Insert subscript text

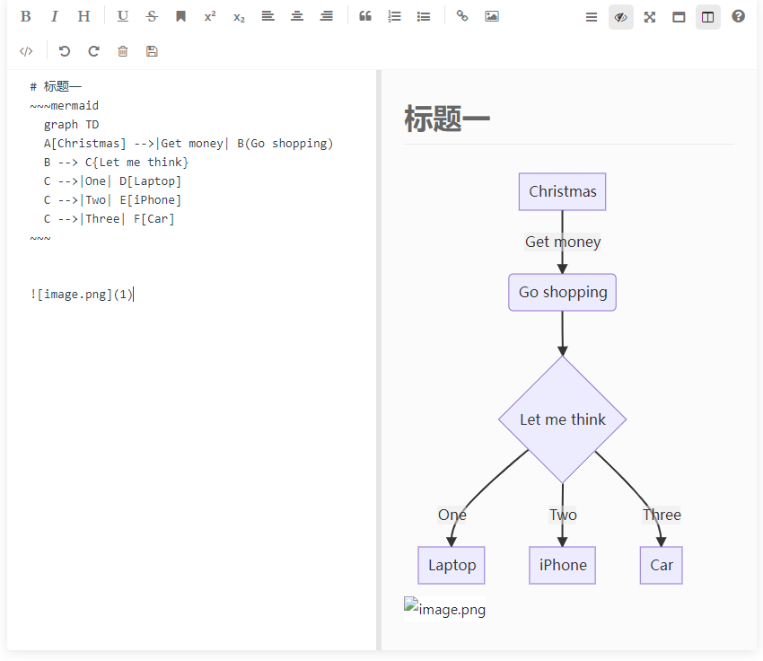[238, 16]
